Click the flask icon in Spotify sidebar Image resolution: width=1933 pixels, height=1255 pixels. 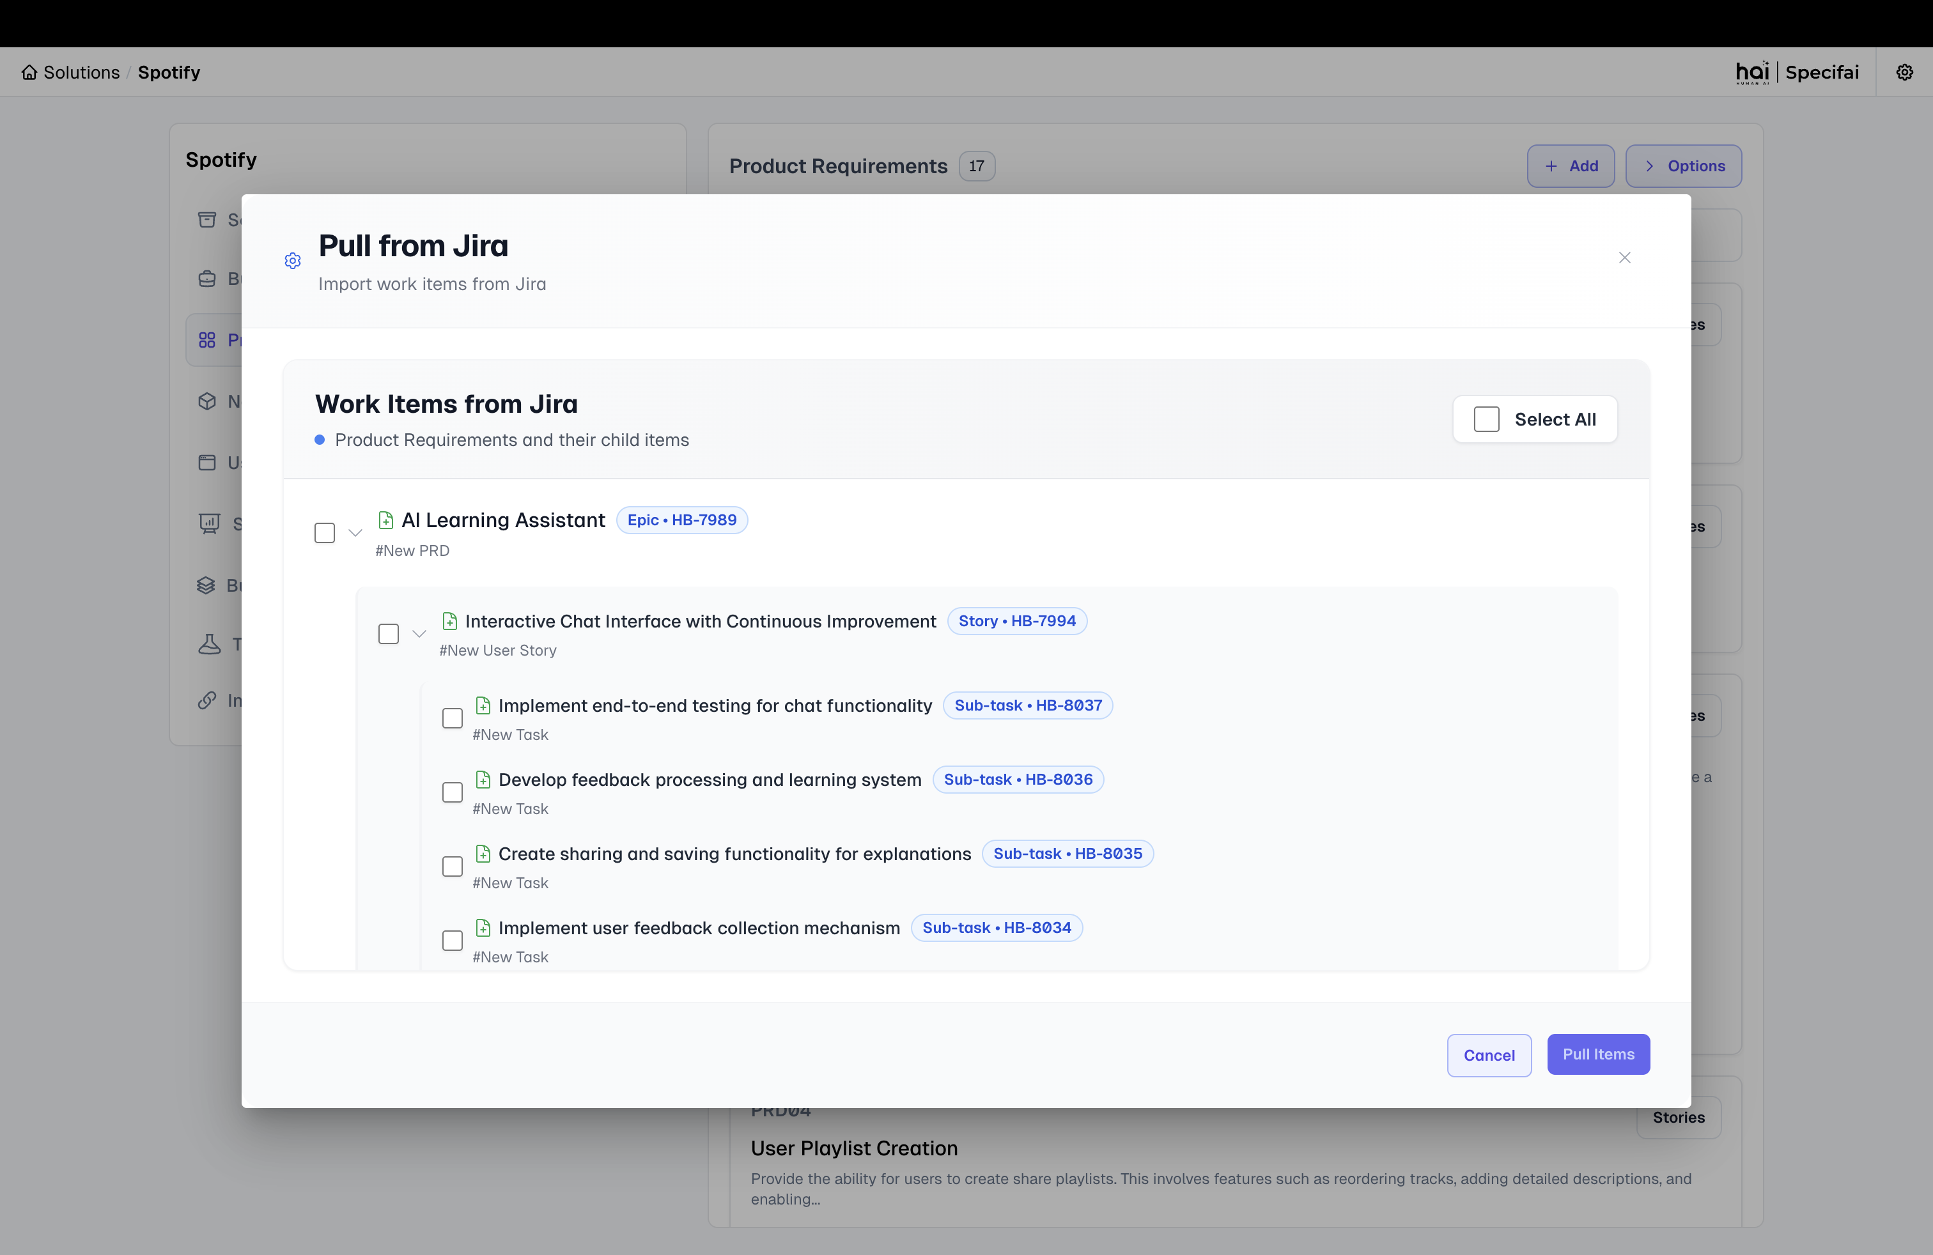tap(210, 643)
